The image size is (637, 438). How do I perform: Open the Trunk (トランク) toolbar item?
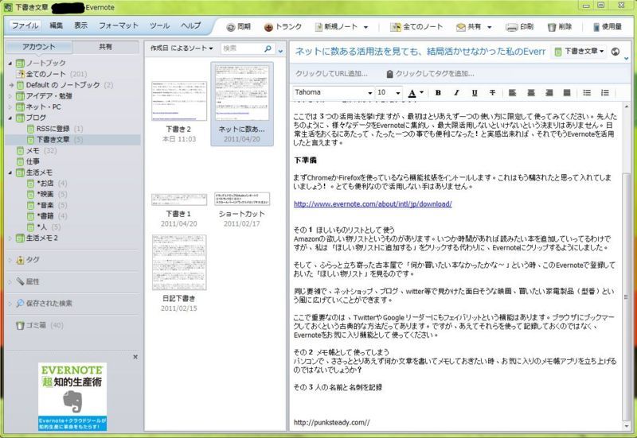coord(283,27)
